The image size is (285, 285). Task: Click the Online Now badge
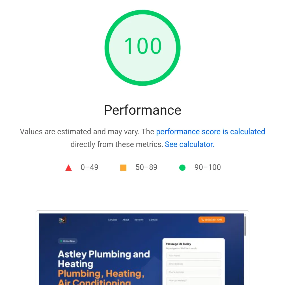67,241
